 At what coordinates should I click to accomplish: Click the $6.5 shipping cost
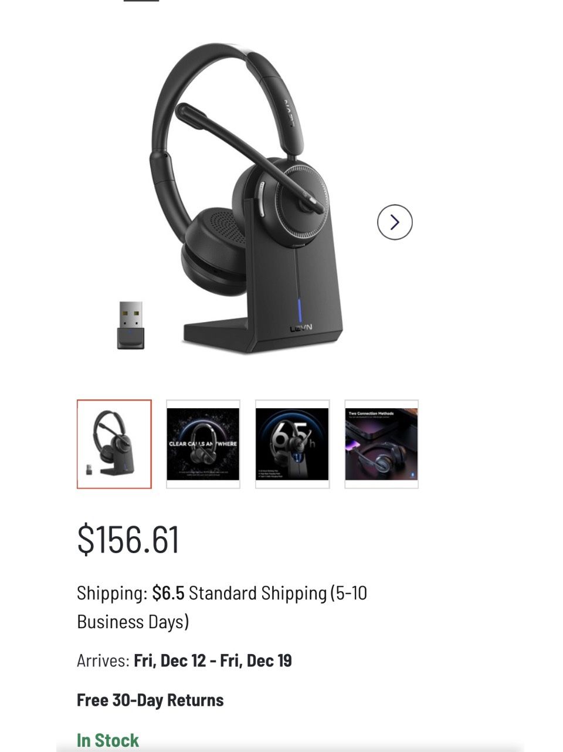(168, 593)
